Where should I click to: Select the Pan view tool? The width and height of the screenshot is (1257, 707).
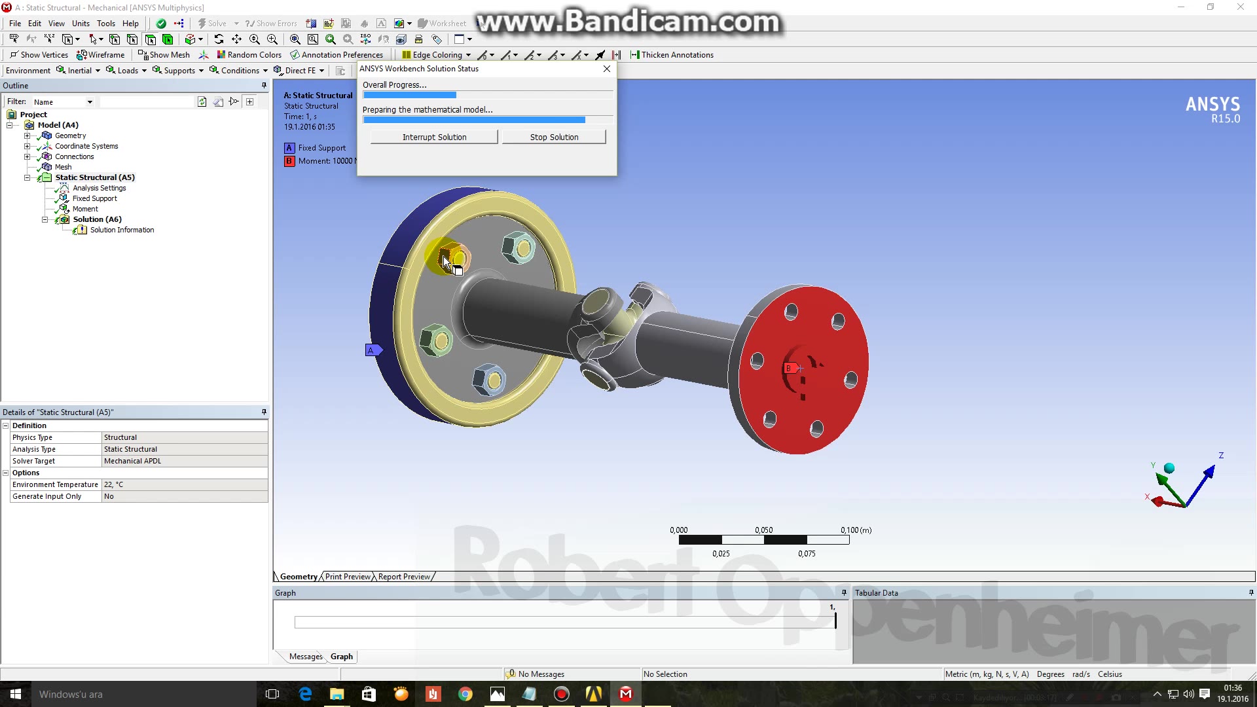tap(236, 39)
